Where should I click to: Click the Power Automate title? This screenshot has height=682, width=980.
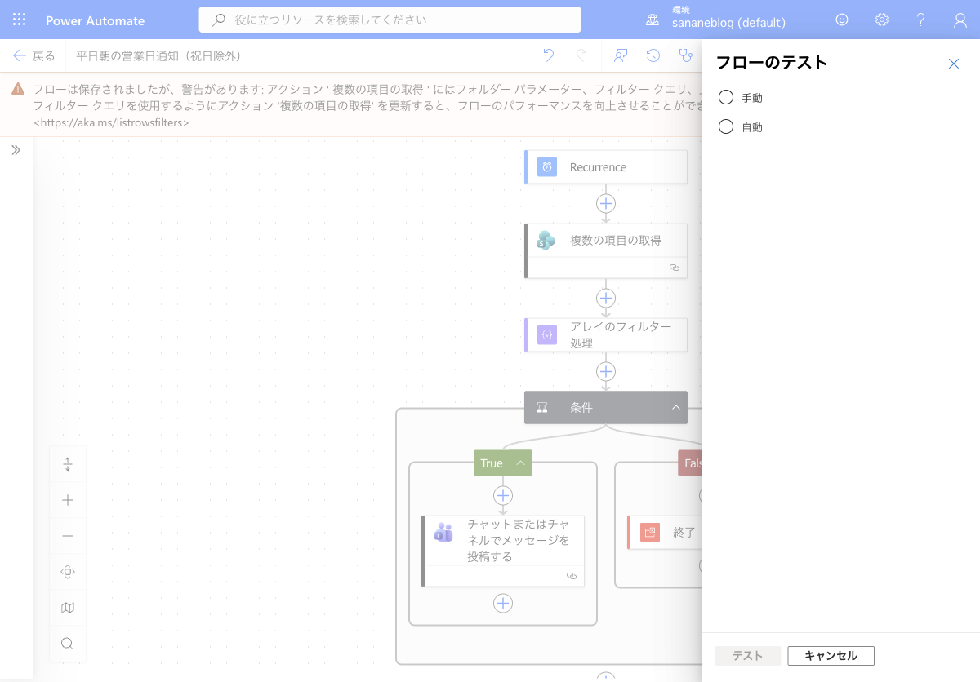[x=95, y=20]
